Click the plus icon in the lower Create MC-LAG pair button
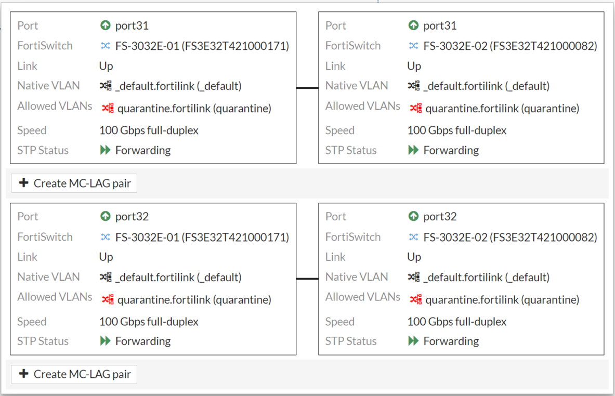The image size is (615, 396). [24, 374]
